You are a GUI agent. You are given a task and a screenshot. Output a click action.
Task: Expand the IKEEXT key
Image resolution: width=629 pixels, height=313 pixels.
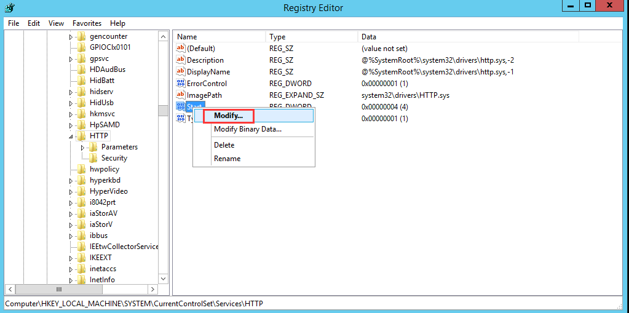(71, 258)
